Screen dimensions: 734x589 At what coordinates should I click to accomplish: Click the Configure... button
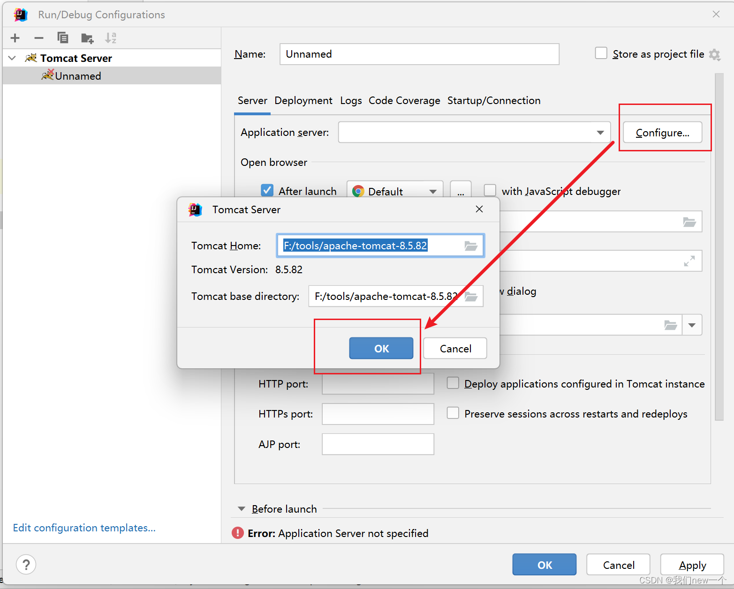pos(663,133)
